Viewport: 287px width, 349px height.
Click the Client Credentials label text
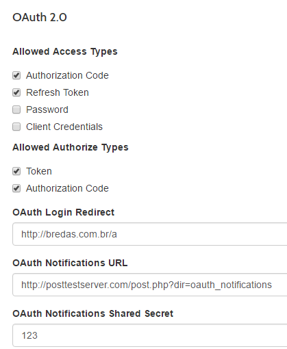64,127
